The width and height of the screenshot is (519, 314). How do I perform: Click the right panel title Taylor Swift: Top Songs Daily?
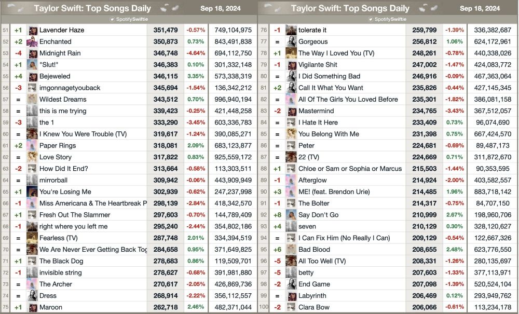click(350, 8)
